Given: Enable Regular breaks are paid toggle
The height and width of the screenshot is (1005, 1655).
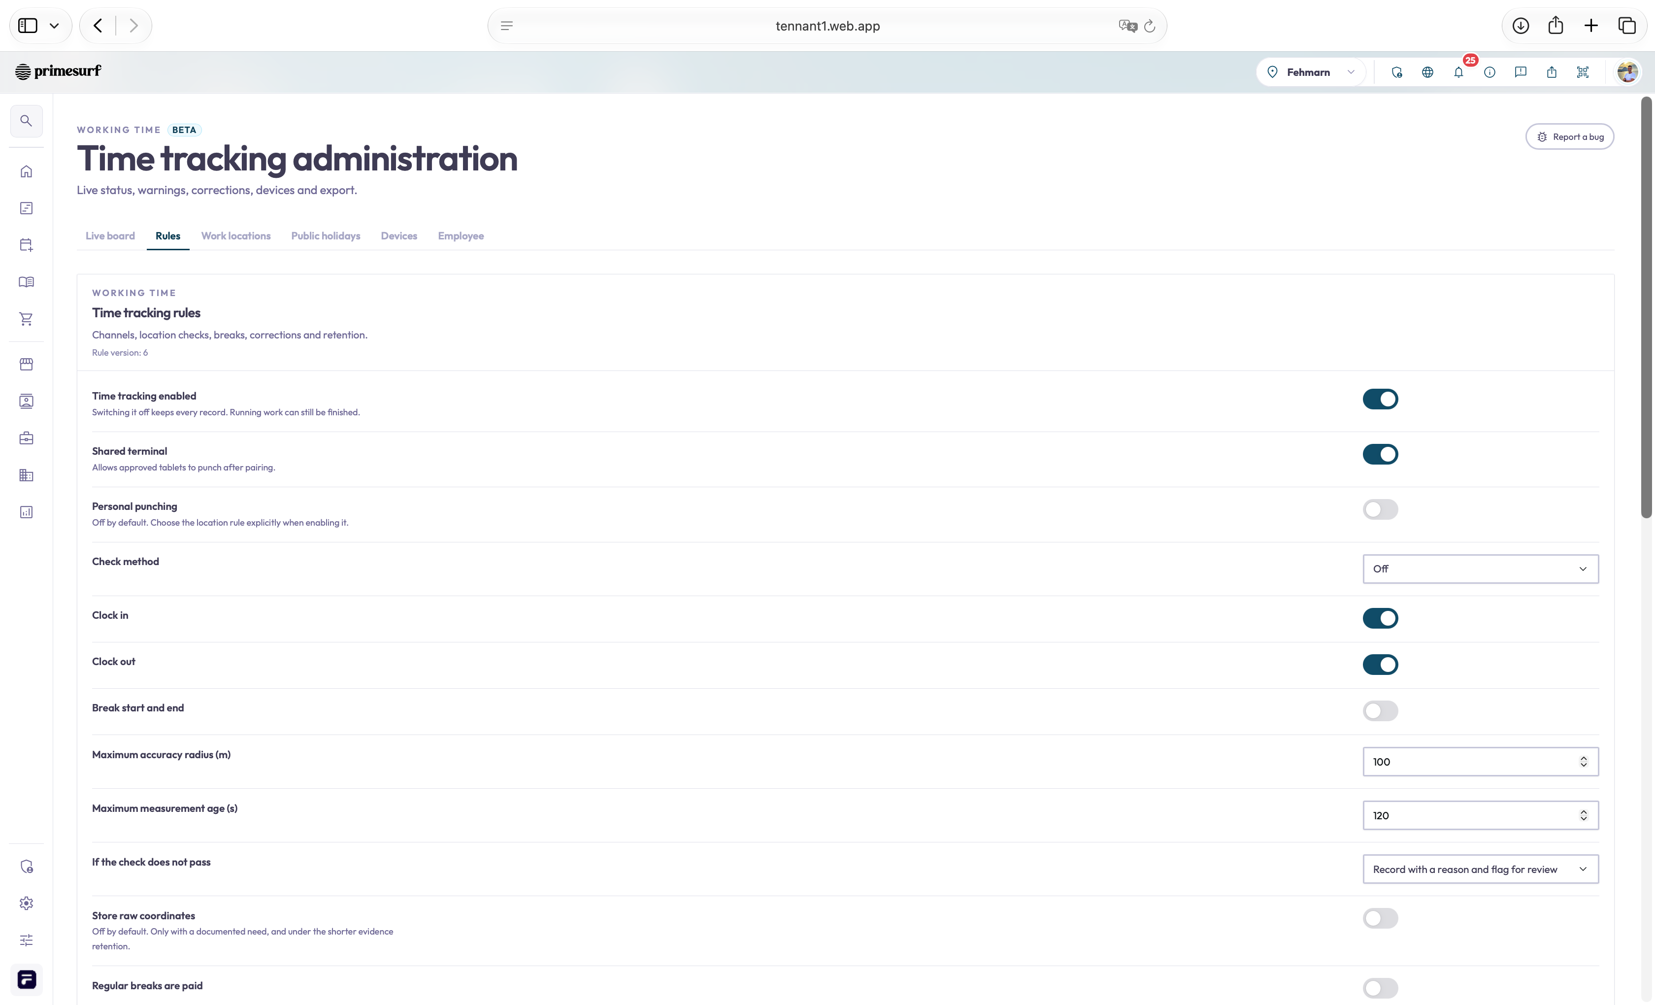Looking at the screenshot, I should [x=1380, y=988].
